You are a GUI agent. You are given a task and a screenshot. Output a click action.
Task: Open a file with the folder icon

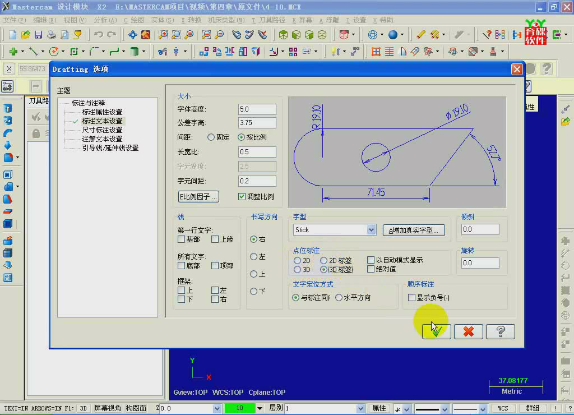pyautogui.click(x=25, y=35)
